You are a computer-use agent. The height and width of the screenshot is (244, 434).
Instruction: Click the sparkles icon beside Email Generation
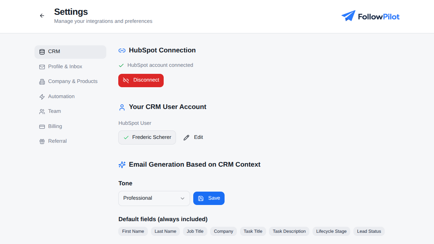tap(122, 165)
